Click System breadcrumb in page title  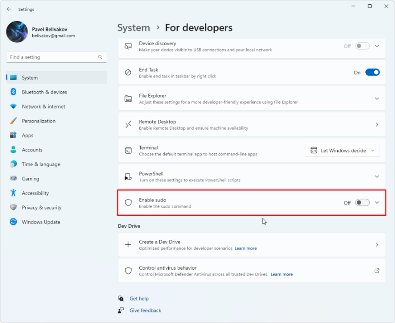pos(133,28)
